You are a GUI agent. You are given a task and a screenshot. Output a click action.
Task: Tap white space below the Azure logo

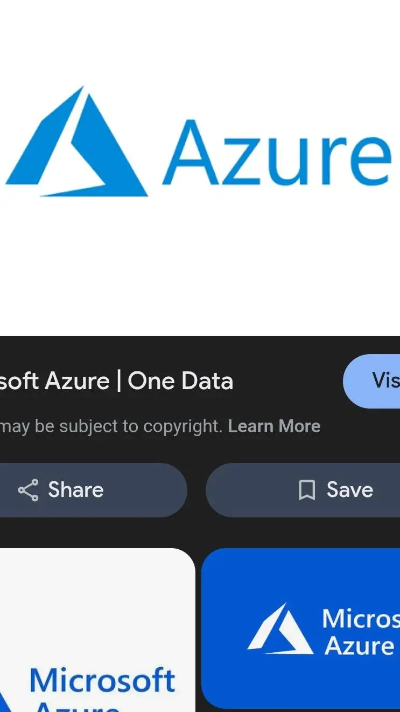point(199,269)
